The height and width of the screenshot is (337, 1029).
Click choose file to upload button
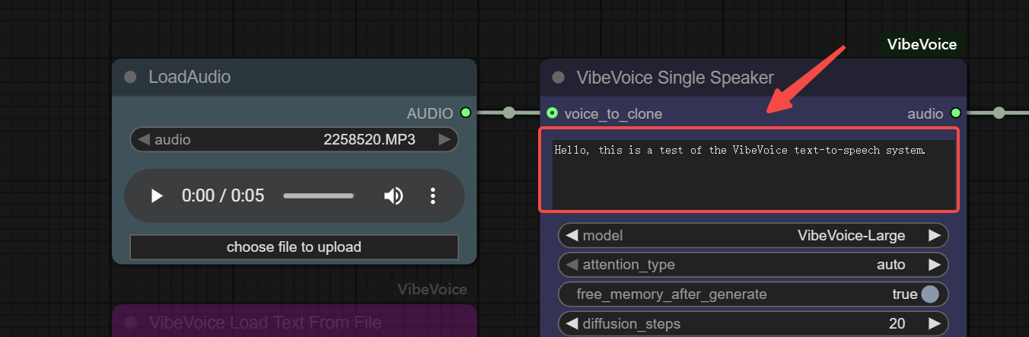[294, 247]
